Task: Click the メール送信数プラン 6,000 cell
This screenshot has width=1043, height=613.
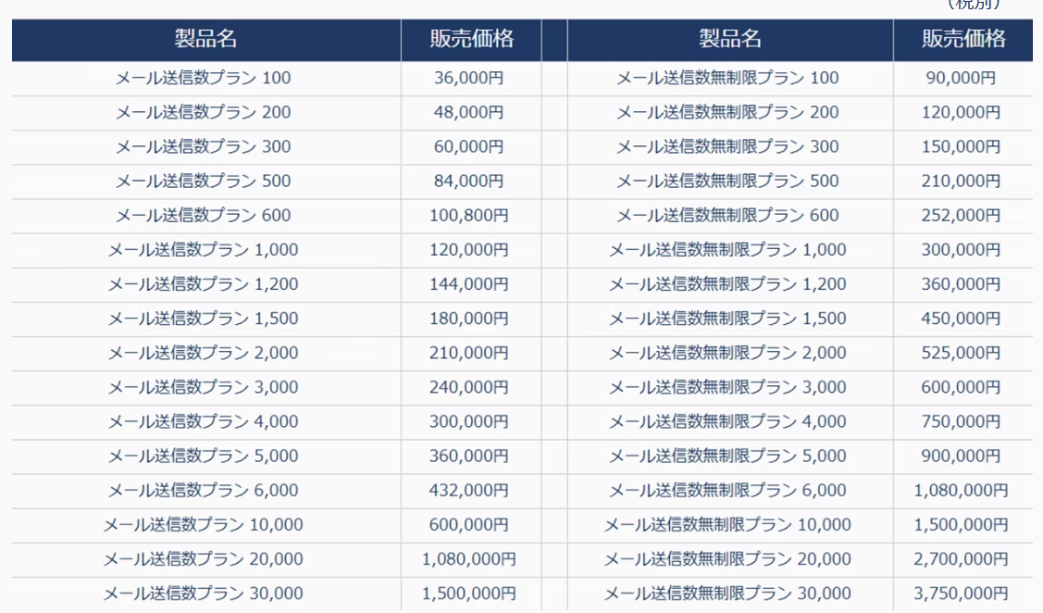Action: 203,491
